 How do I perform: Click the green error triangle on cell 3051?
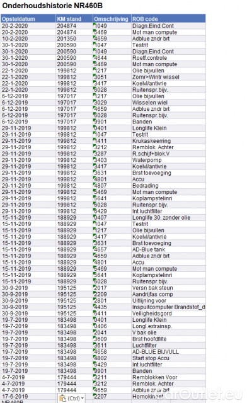pos(94,76)
